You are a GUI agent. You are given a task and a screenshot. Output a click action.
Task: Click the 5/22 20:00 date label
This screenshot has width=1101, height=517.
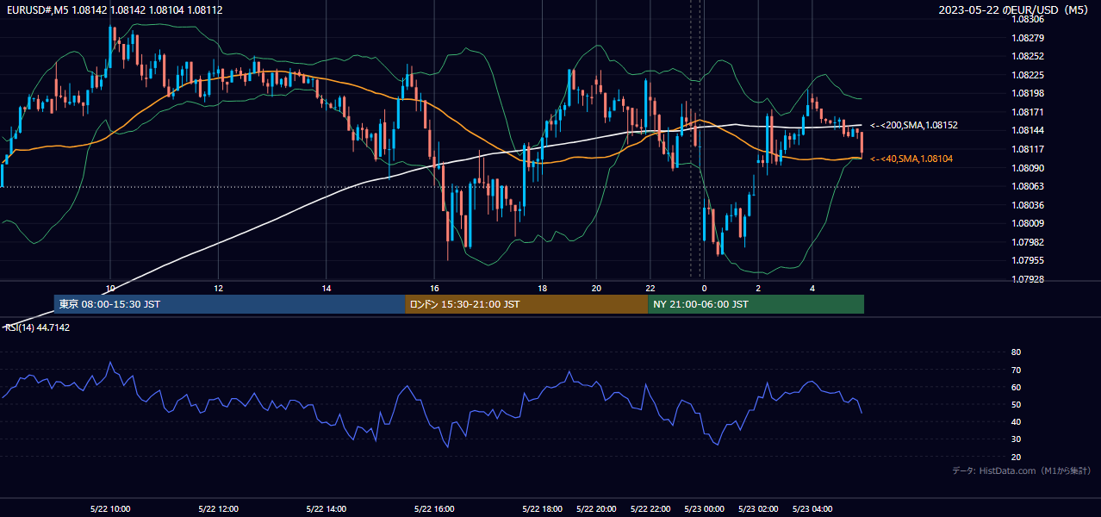pos(596,508)
